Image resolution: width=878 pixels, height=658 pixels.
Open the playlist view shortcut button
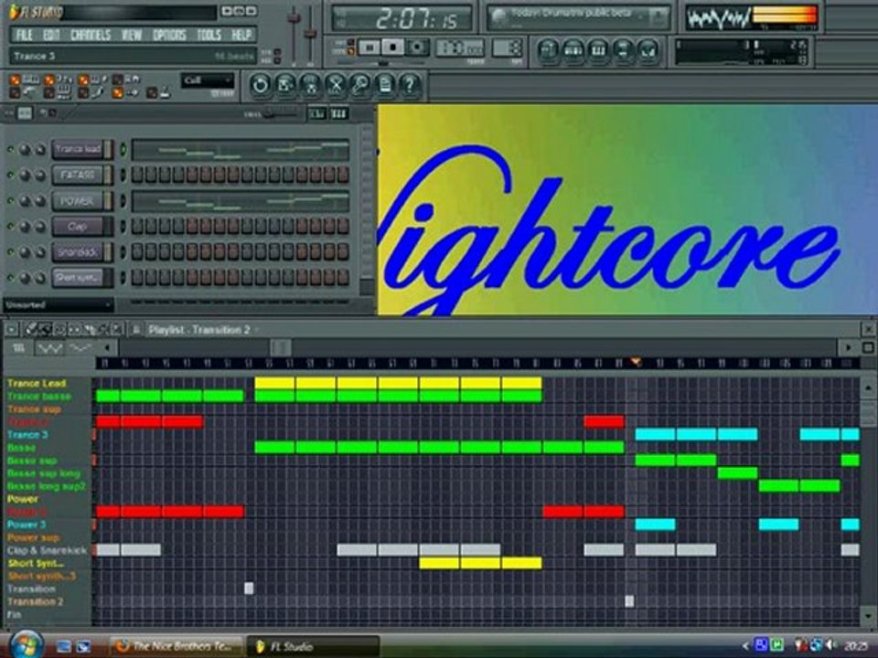(548, 50)
